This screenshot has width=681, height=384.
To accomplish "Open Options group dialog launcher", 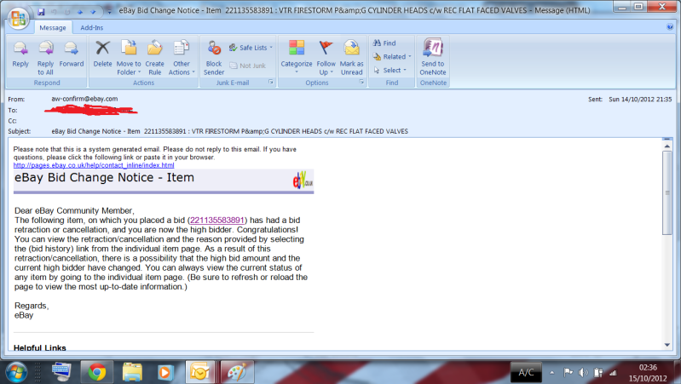I will [x=361, y=82].
